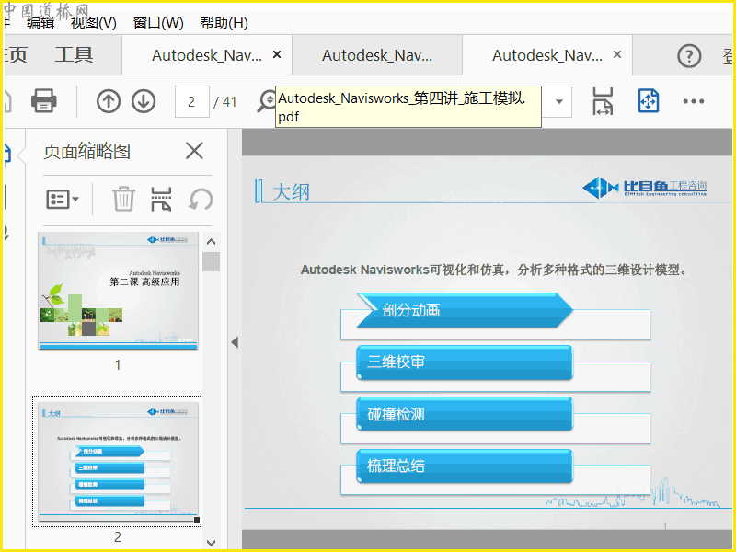Viewport: 736px width, 552px height.
Task: Click the 大纲 slide heading
Action: (291, 192)
